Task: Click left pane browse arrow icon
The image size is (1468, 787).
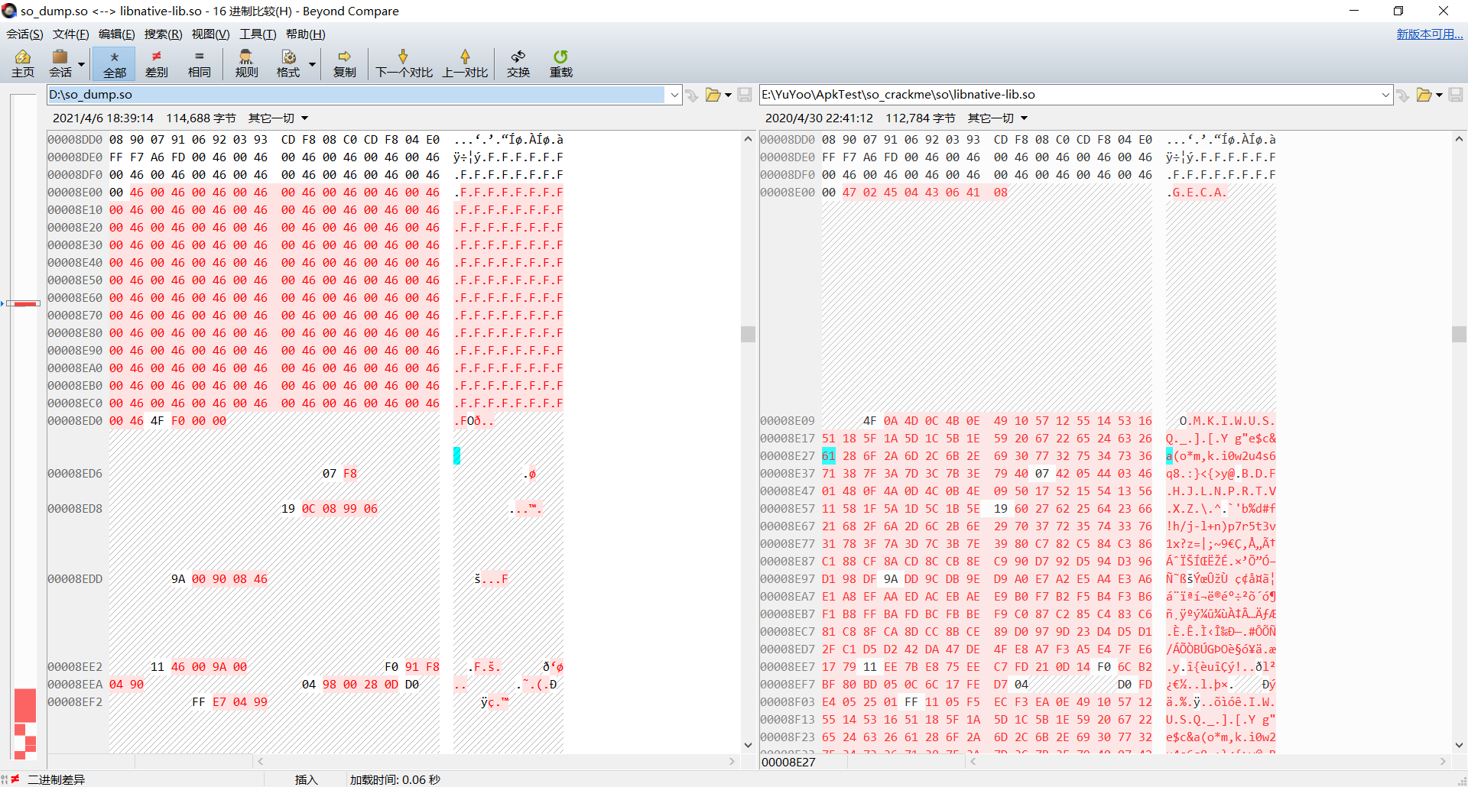Action: (692, 95)
